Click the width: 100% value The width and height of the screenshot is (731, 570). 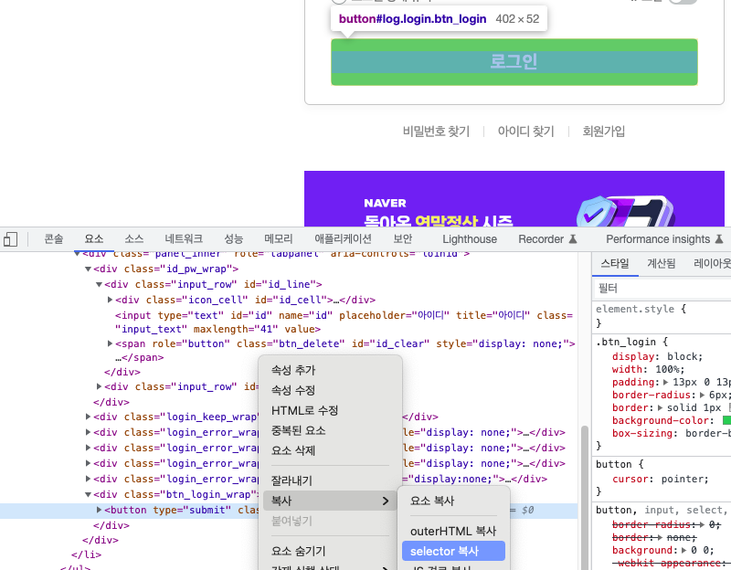coord(668,369)
